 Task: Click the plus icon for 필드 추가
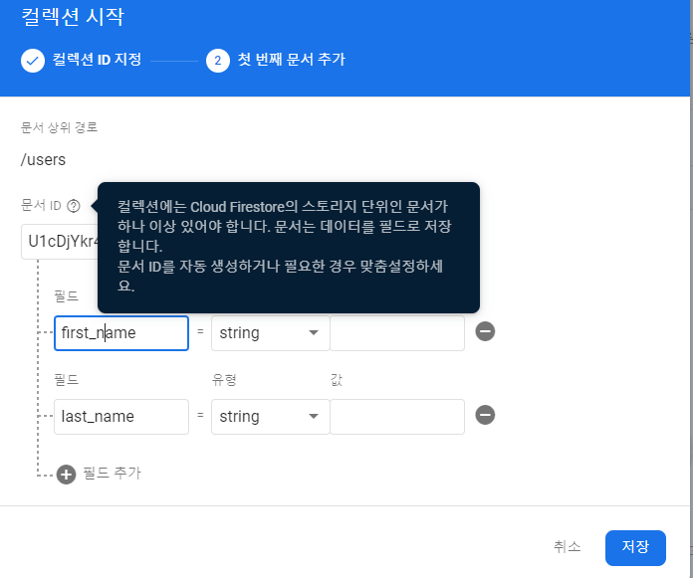point(67,475)
